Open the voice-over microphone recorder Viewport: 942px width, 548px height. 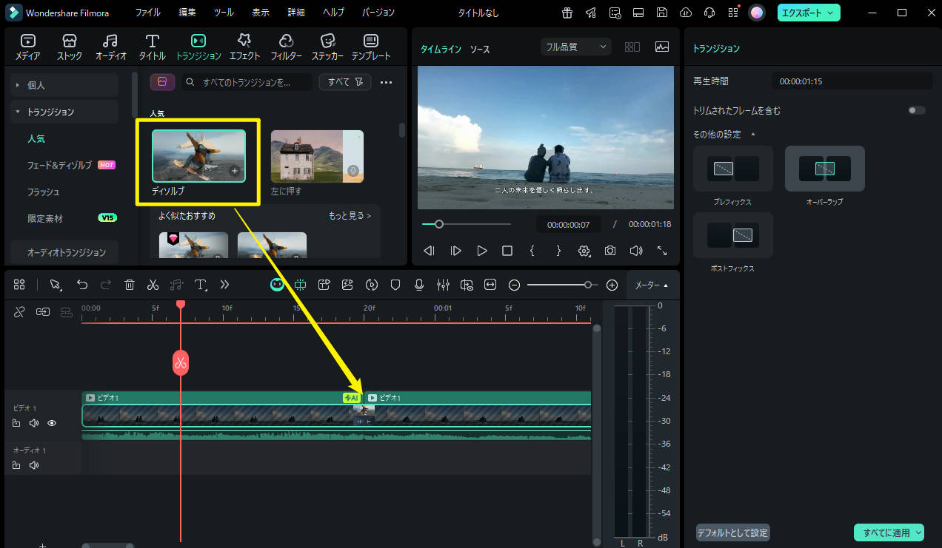click(x=419, y=285)
